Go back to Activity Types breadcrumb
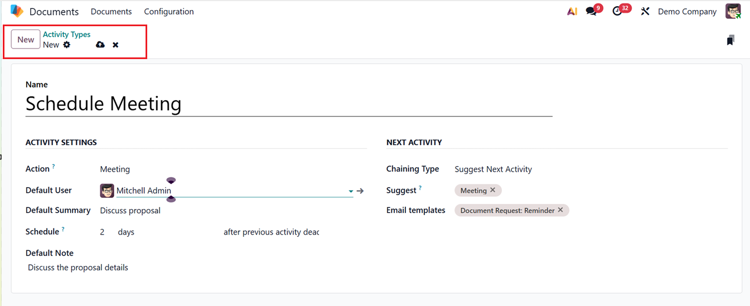This screenshot has height=306, width=750. click(x=66, y=35)
